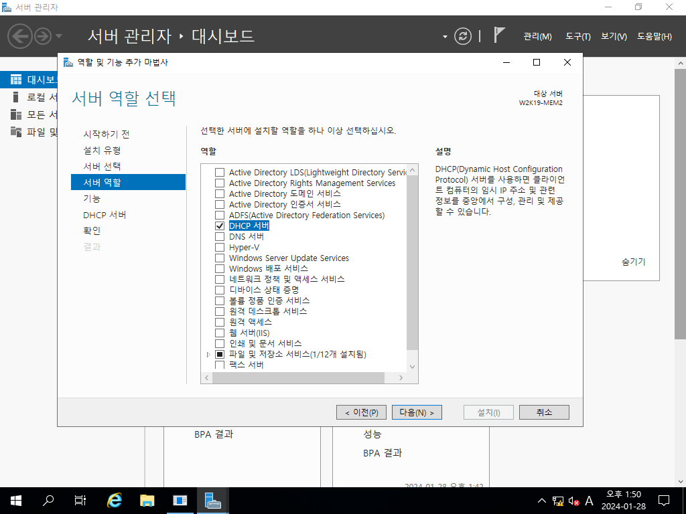Viewport: 686px width, 514px height.
Task: Select the 모든 서버 sidebar icon
Action: 16,114
